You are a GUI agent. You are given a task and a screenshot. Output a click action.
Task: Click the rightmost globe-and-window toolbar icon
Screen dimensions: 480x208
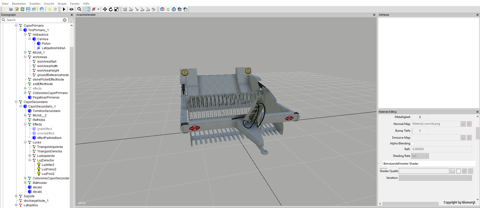(185, 9)
